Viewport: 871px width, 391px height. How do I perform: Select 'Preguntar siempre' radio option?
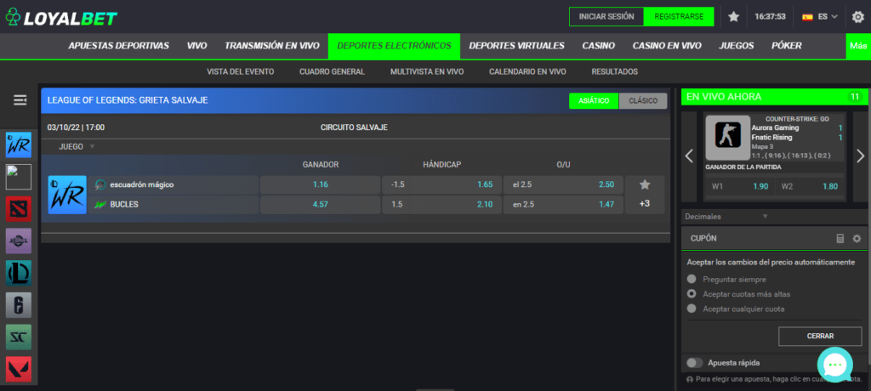[x=692, y=279]
